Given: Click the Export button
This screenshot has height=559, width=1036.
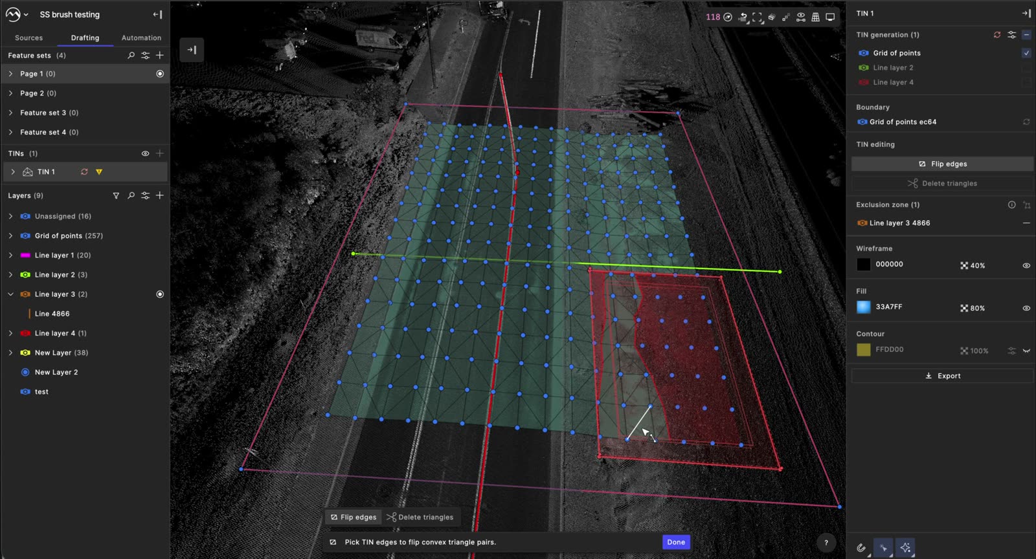Looking at the screenshot, I should 942,376.
